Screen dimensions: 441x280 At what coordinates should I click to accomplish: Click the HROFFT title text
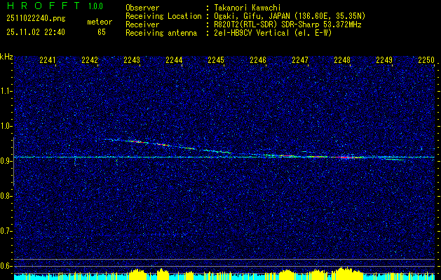click(x=44, y=6)
